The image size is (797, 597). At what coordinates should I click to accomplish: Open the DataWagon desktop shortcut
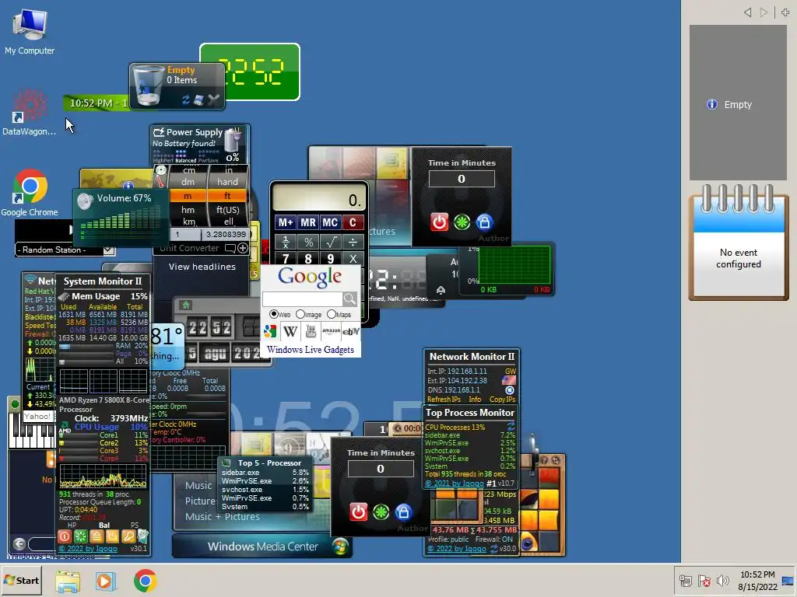(29, 113)
